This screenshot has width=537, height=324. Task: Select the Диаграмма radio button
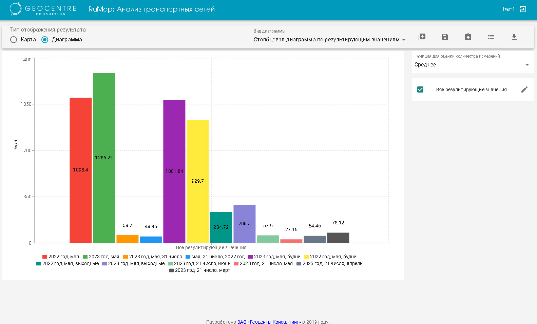pyautogui.click(x=45, y=40)
